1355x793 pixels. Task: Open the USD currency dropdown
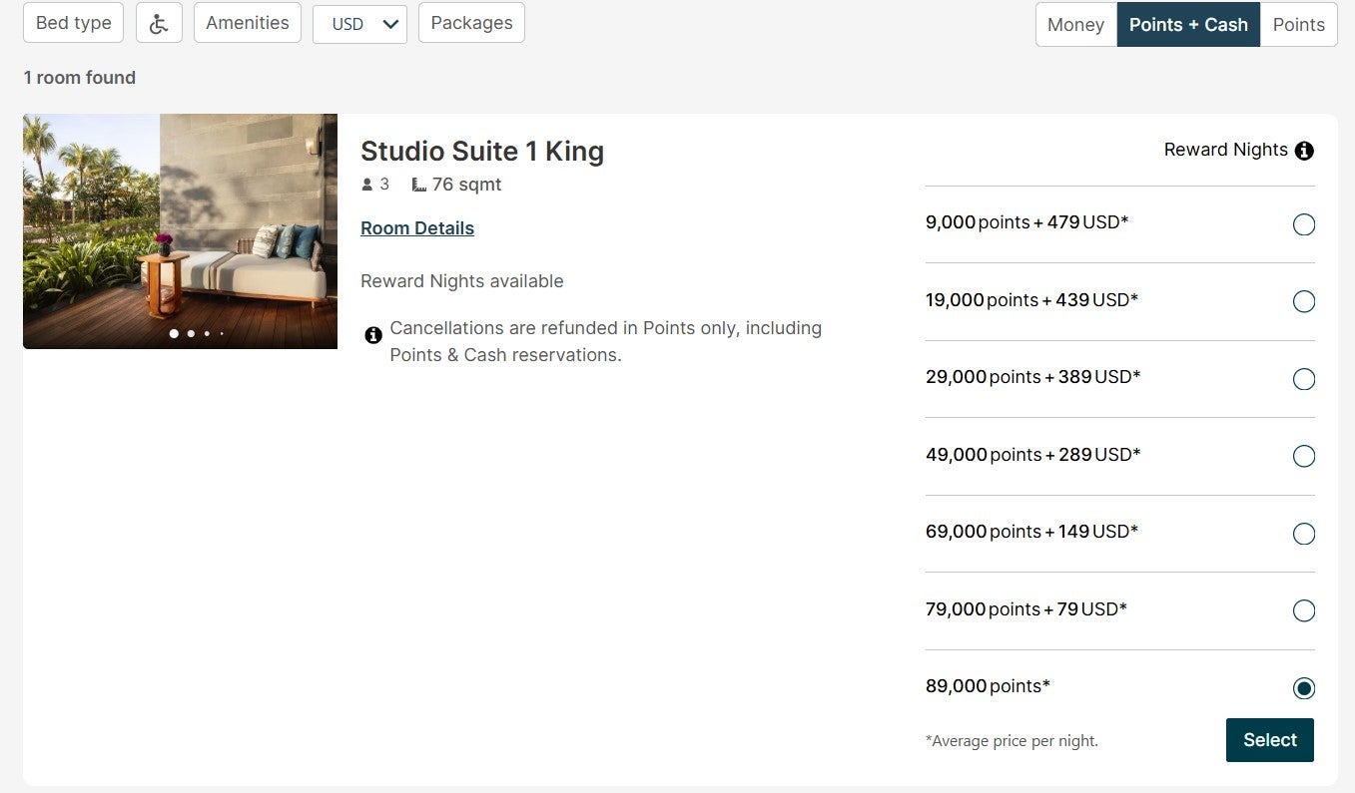pos(359,24)
